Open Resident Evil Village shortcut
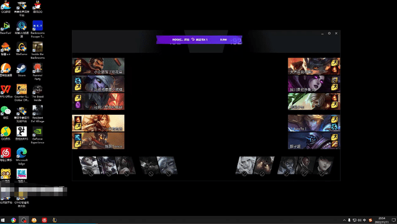The image size is (397, 224). coord(37,114)
